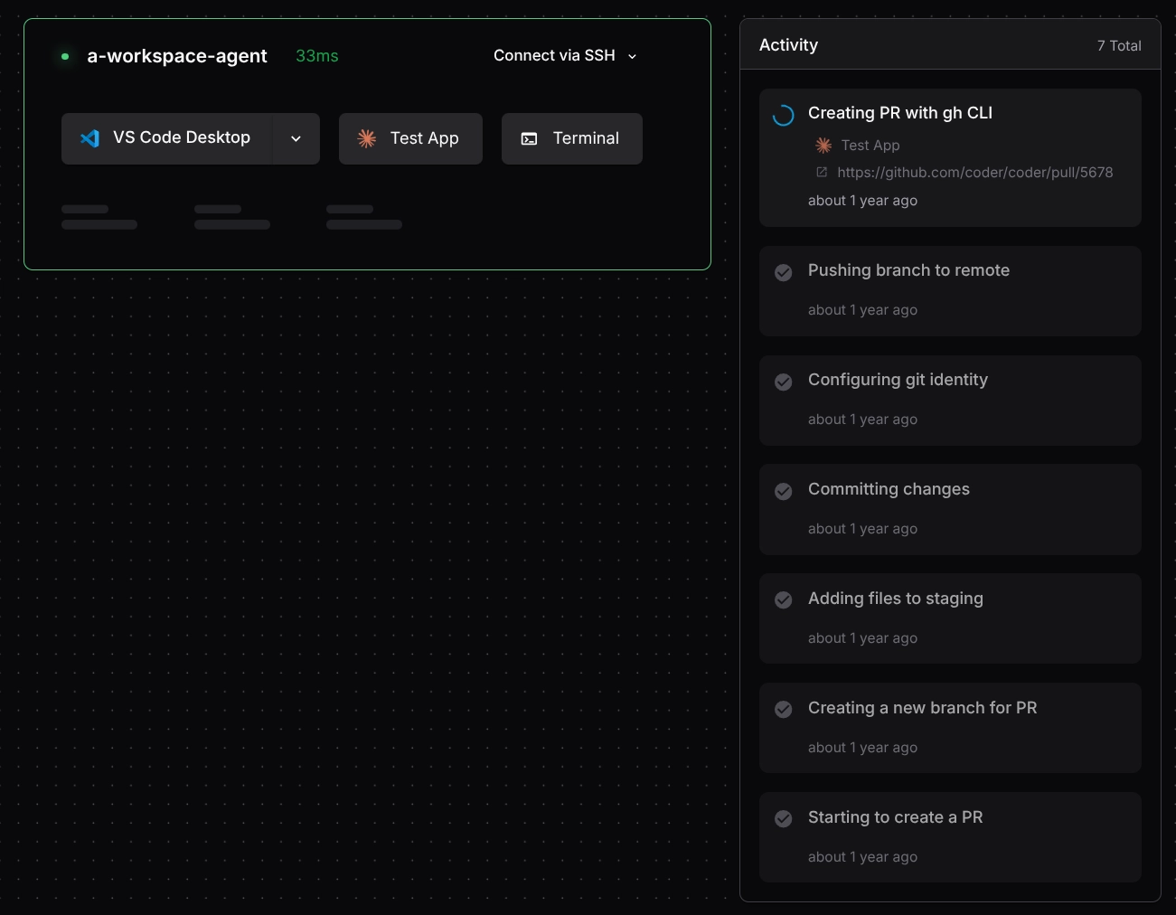Click the checkmark for Configuring git identity

(784, 382)
